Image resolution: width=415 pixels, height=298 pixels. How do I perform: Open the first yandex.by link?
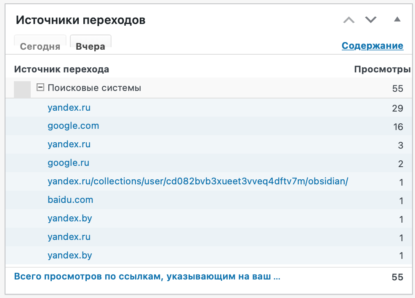coord(70,218)
